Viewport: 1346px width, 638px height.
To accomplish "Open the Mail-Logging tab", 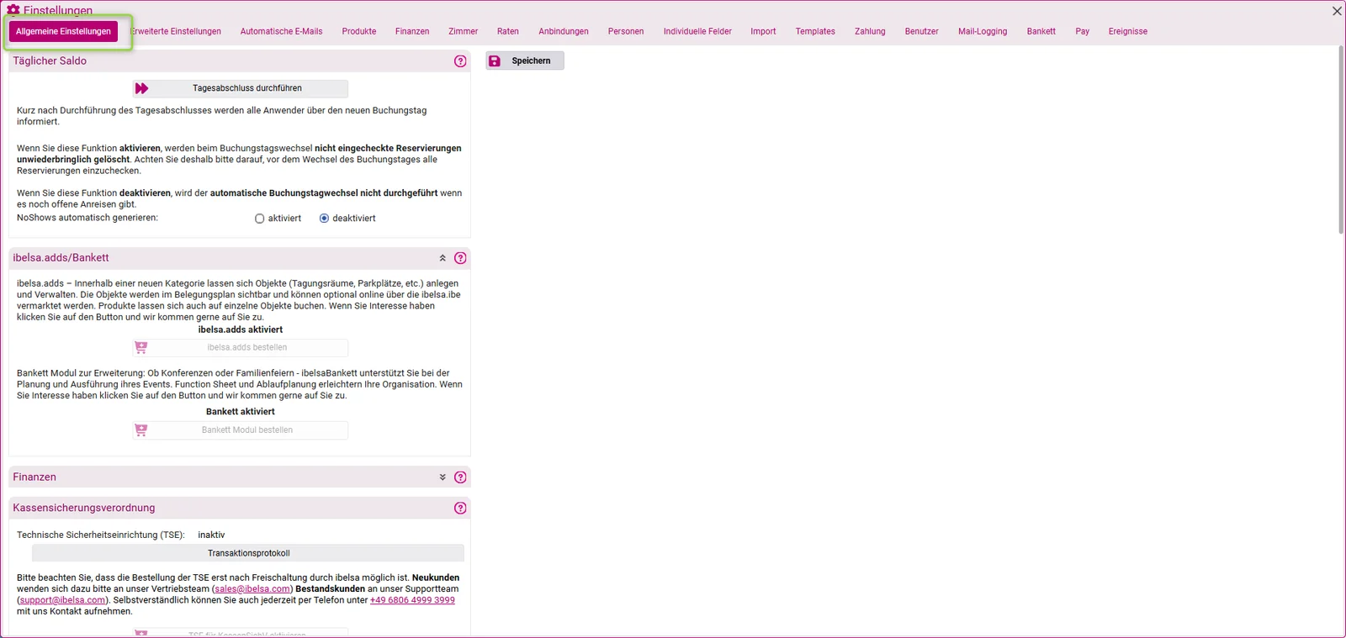I will [x=983, y=32].
